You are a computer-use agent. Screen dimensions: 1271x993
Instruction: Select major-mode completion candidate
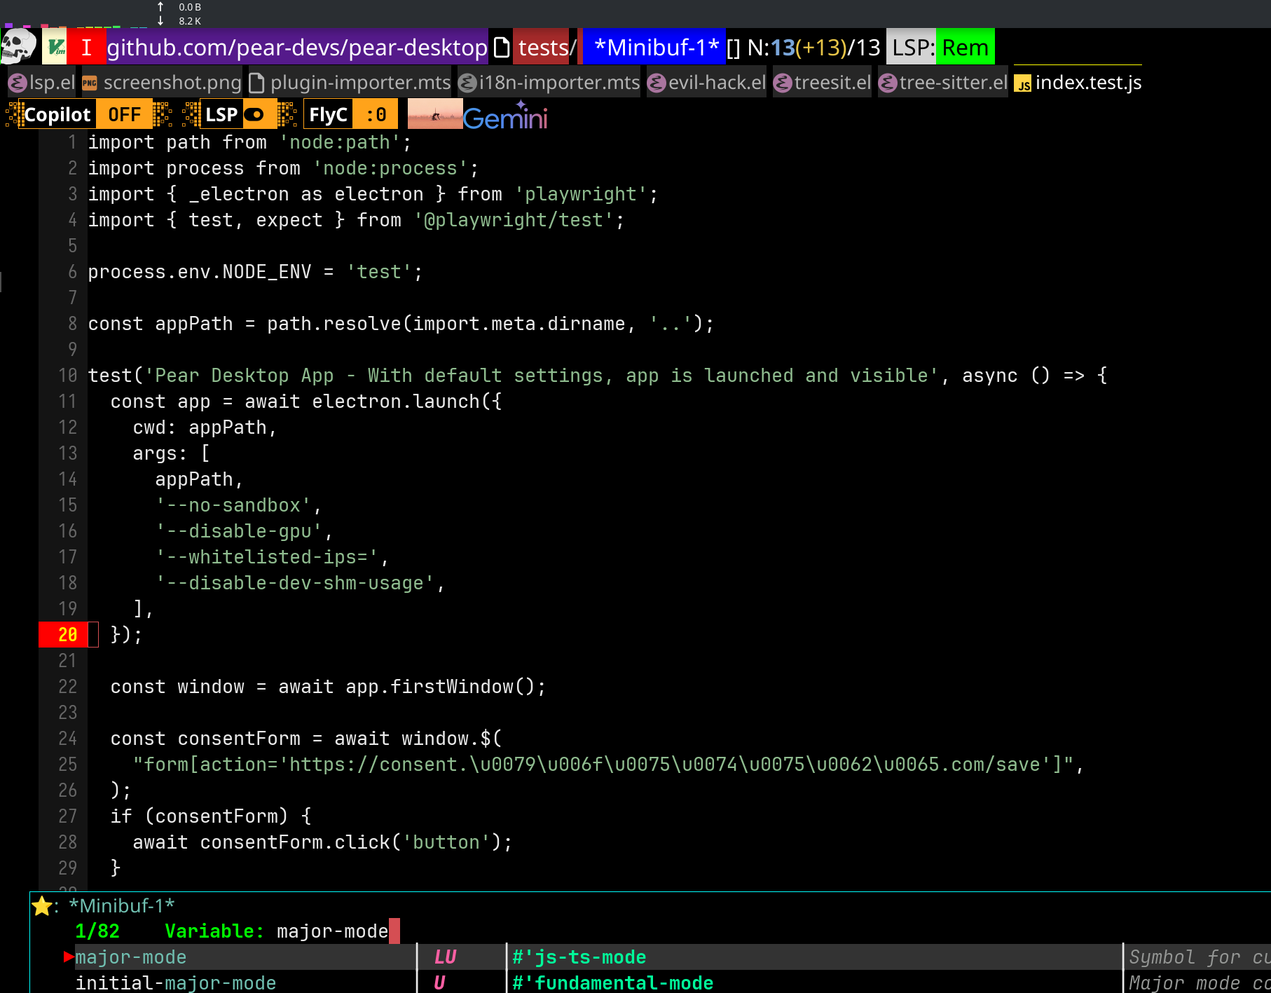130,957
